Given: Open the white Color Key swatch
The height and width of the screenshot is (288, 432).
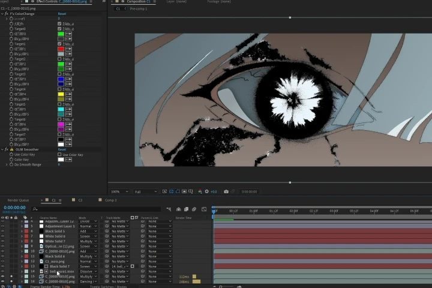Looking at the screenshot, I should tap(61, 160).
